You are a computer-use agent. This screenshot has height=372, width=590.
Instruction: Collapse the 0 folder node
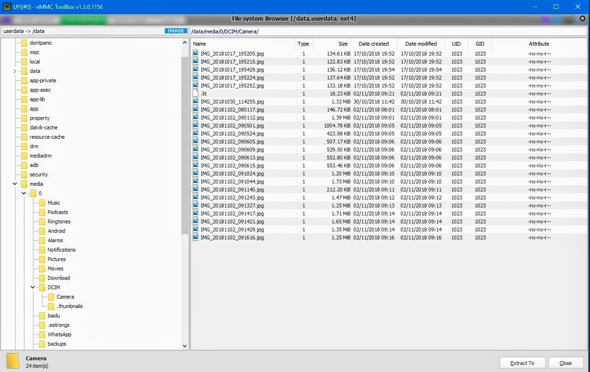click(24, 193)
